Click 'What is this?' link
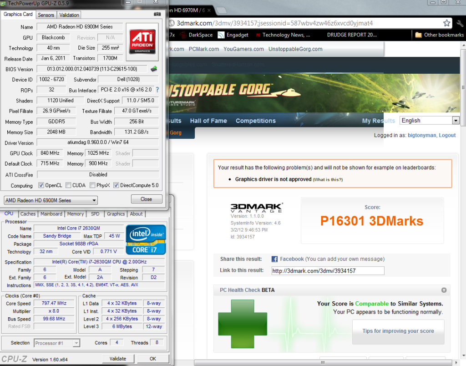This screenshot has width=466, height=366. (x=328, y=179)
